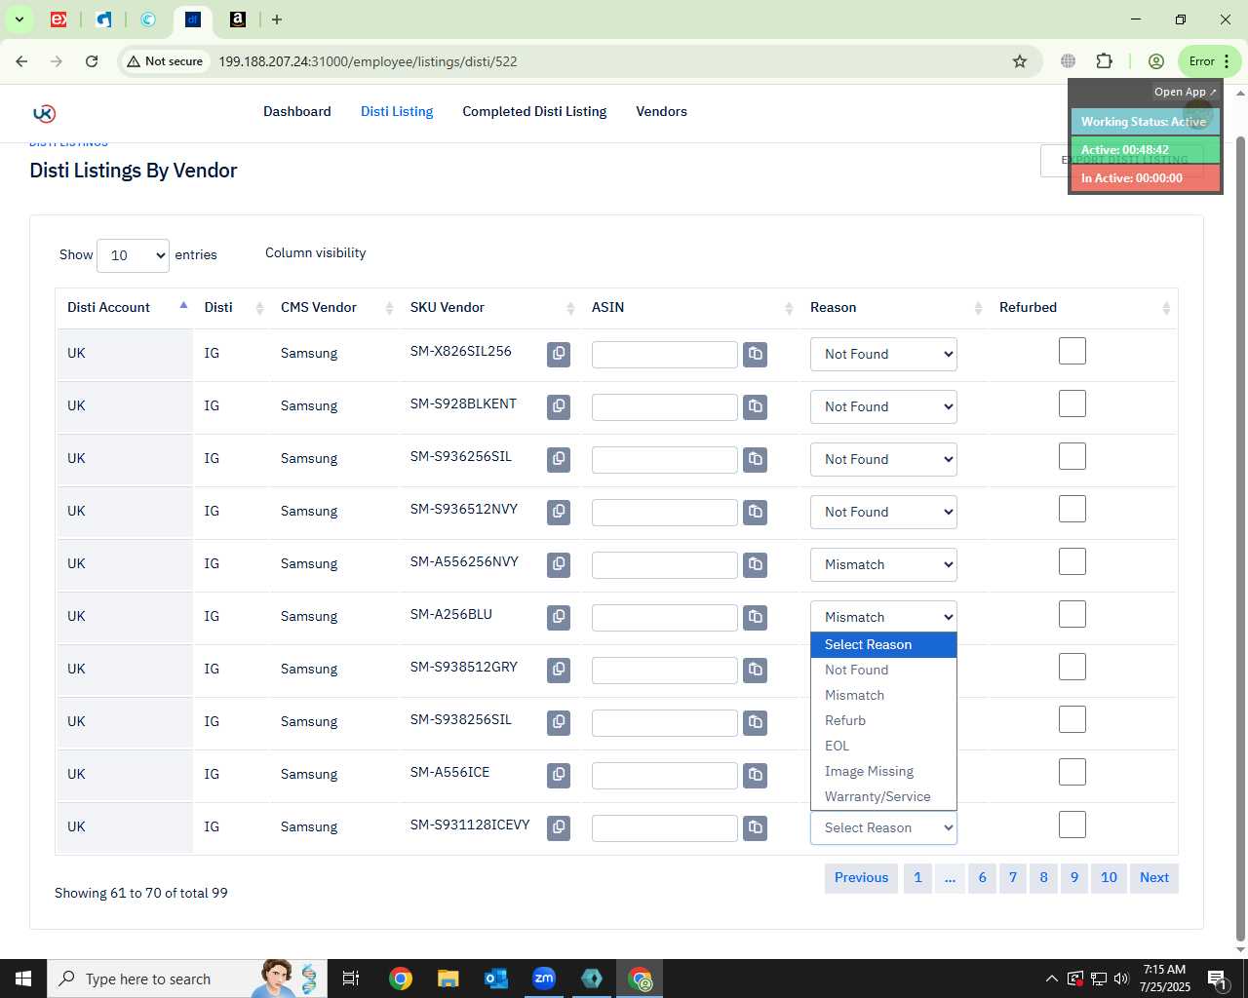Collapse Reason dropdown for SM-A256BLU
The image size is (1248, 998).
point(883,617)
